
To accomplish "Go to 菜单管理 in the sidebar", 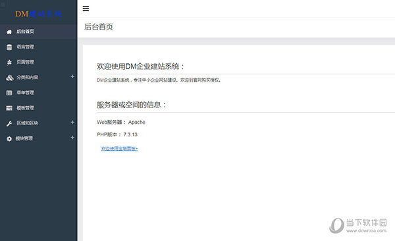I will (39, 93).
